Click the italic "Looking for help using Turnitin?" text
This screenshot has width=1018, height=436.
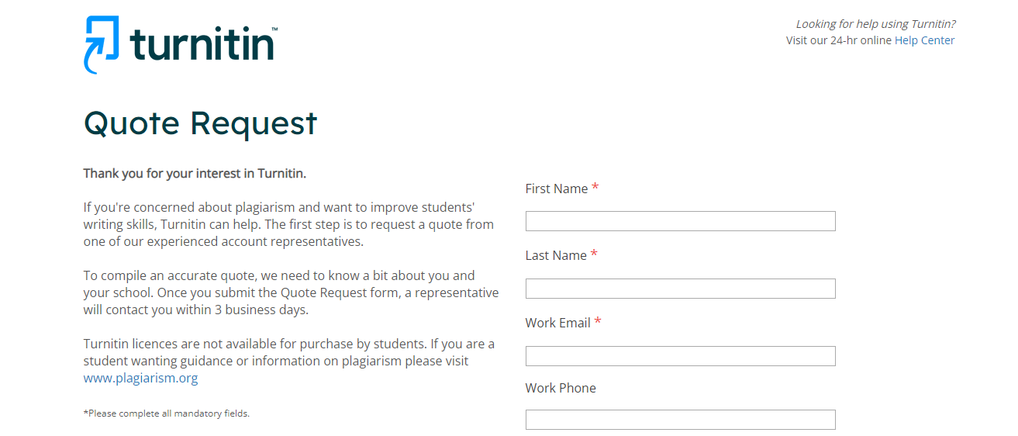[x=875, y=24]
